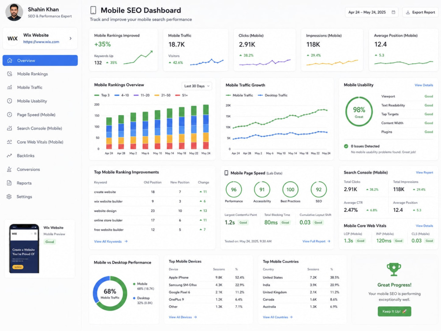The image size is (441, 331).
Task: Click the Backlinks trend icon
Action: (10, 155)
